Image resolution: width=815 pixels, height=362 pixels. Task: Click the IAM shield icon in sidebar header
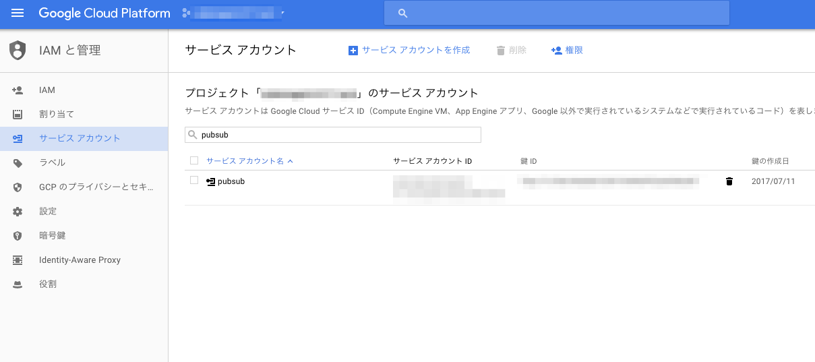pyautogui.click(x=18, y=51)
